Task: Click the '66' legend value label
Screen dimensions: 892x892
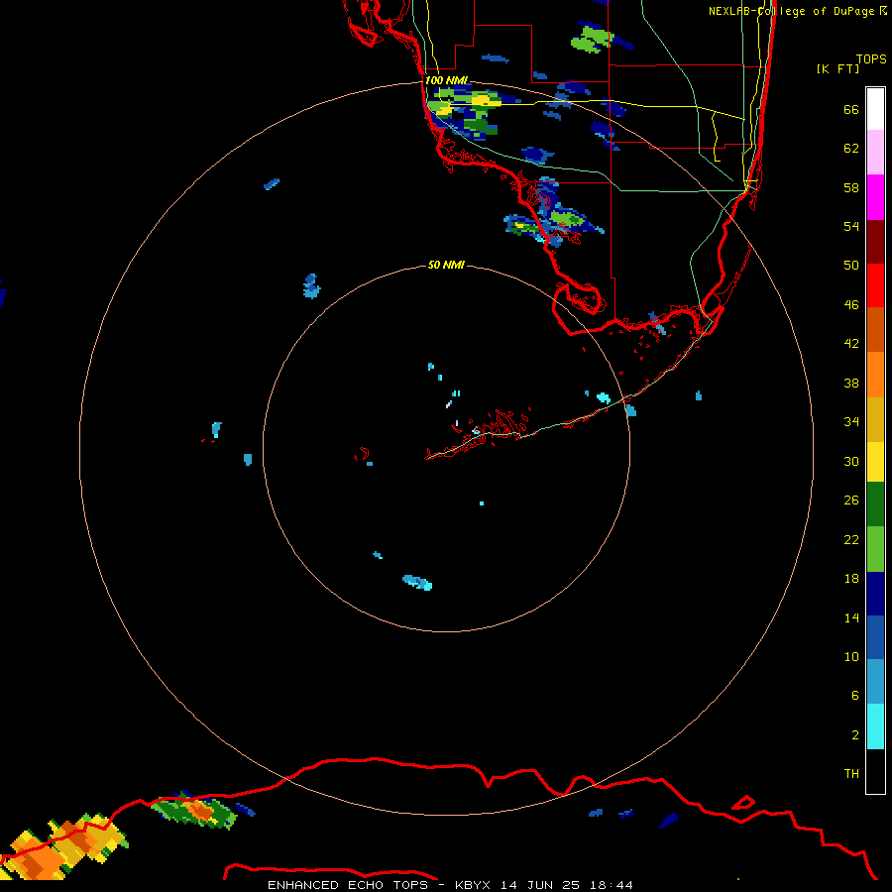Action: click(x=851, y=109)
